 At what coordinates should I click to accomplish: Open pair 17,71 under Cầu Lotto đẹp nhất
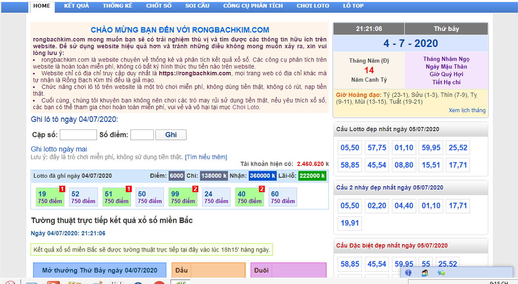[x=458, y=165]
